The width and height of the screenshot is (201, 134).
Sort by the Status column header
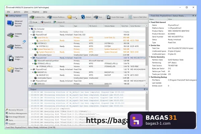pyautogui.click(x=66, y=26)
